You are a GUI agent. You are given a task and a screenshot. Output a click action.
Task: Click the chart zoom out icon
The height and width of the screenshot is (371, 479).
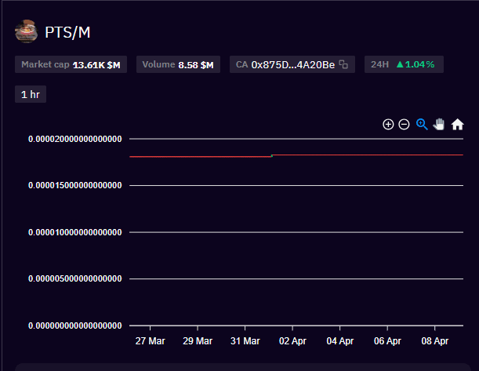[x=405, y=125]
